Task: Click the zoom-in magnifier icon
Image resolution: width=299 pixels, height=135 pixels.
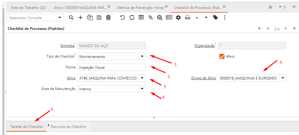Action: (160, 18)
